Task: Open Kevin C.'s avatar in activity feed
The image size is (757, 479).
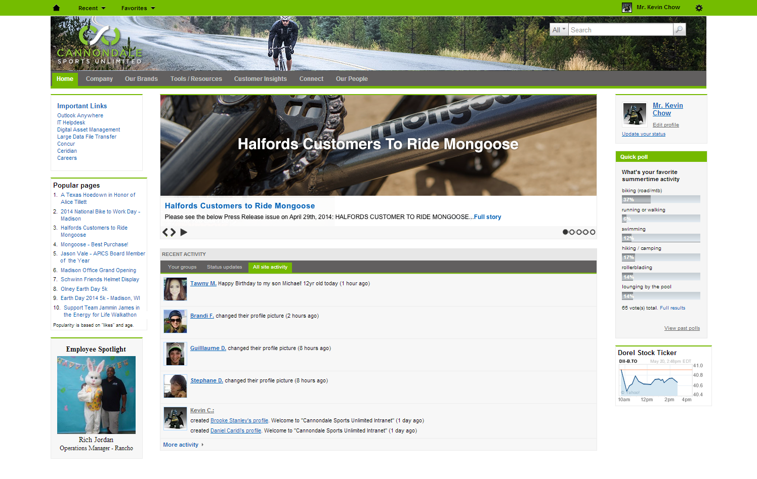Action: [x=175, y=418]
